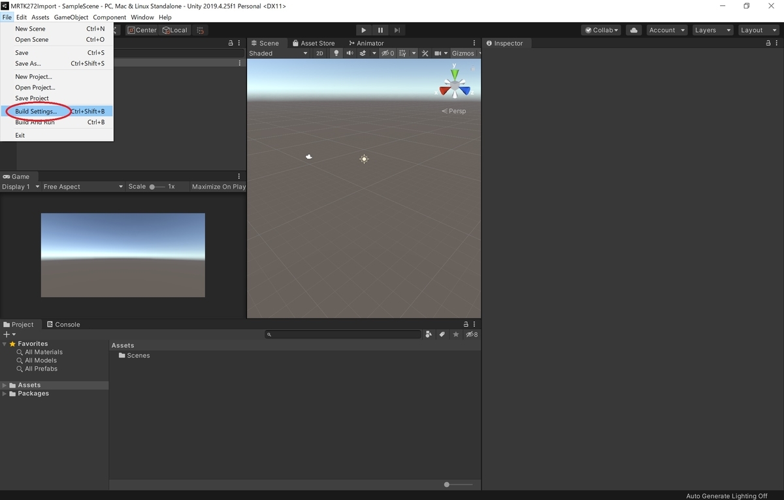Toggle skybox and effects in Scene view
The width and height of the screenshot is (784, 500).
(x=363, y=54)
